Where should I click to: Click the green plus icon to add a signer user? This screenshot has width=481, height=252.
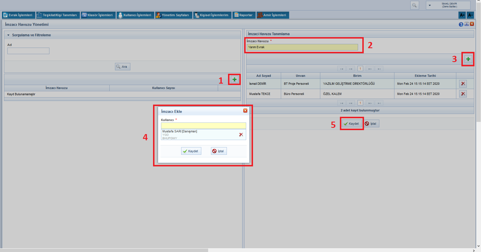click(x=468, y=59)
